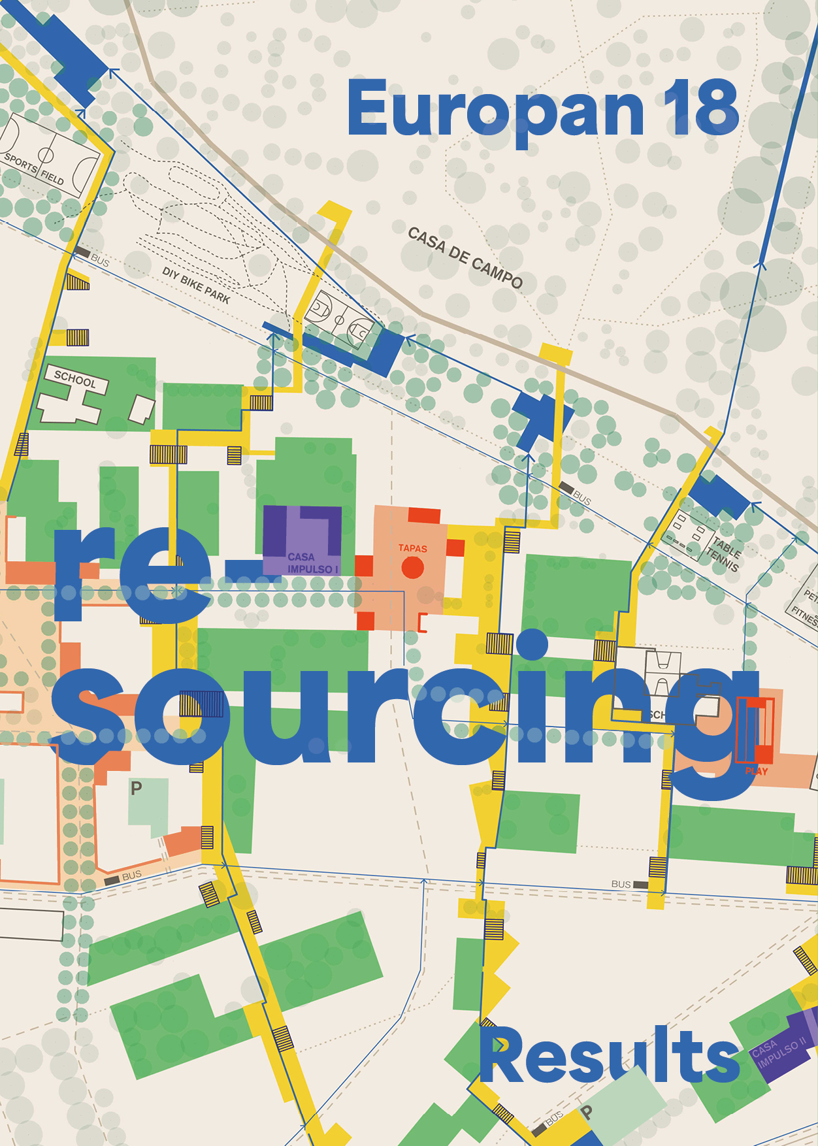
Task: Select the blue building beside table tennis
Action: tap(719, 497)
